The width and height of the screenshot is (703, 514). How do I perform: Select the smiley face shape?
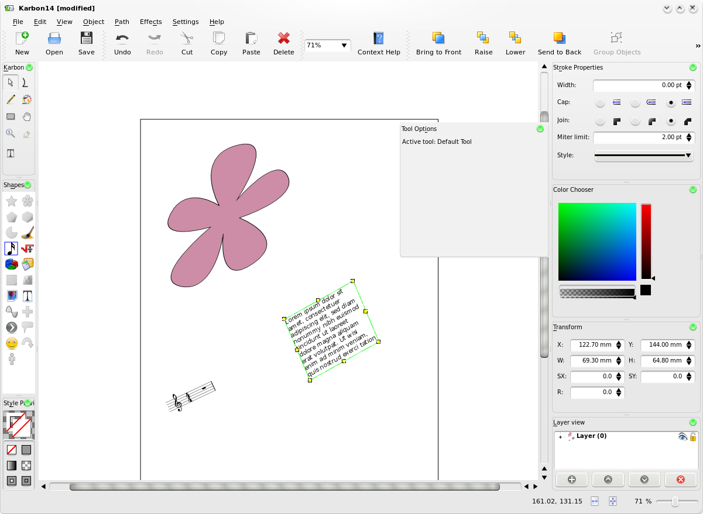11,343
